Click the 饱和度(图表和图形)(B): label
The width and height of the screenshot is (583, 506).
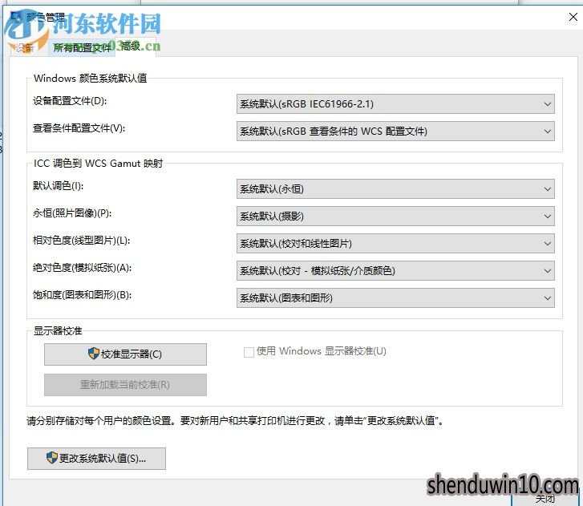pos(82,295)
